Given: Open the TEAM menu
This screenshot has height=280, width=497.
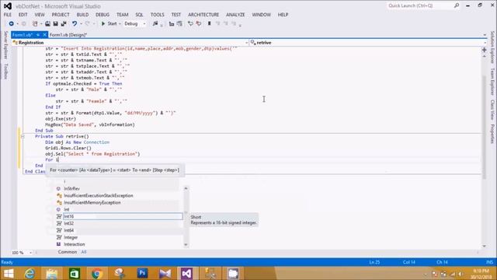Looking at the screenshot, I should pos(123,15).
